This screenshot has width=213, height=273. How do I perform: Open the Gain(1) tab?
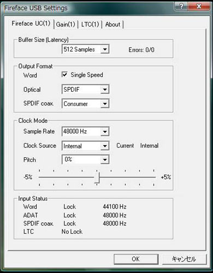66,25
